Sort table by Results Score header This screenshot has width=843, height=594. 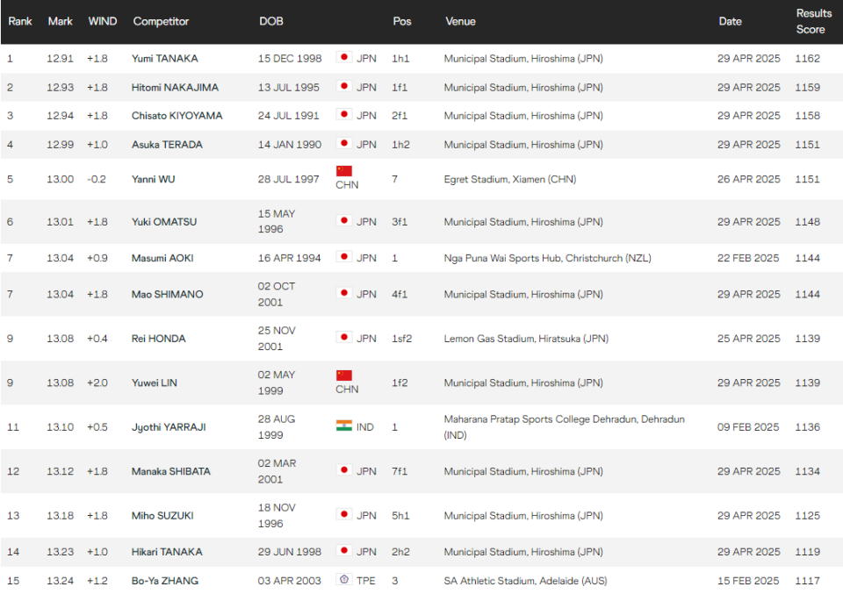point(813,22)
